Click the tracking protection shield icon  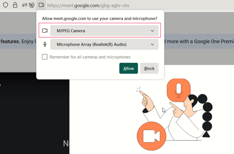coord(6,5)
